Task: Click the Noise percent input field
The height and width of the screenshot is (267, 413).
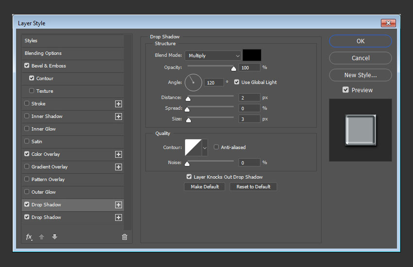Action: [x=249, y=163]
